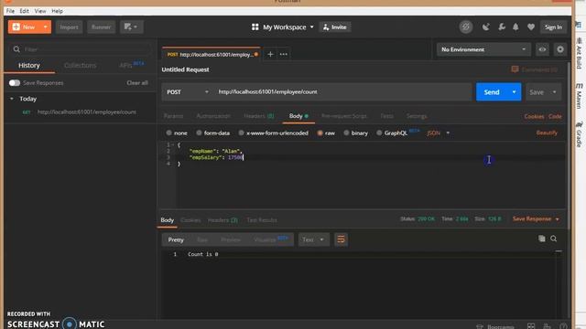This screenshot has width=586, height=329.
Task: Click the Untitled Request title
Action: coord(185,69)
